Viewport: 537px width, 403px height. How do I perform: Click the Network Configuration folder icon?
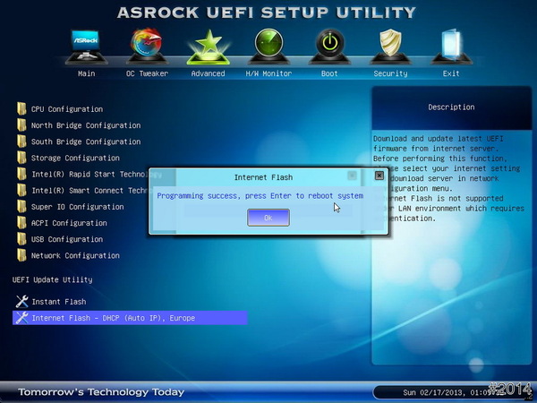tap(21, 255)
